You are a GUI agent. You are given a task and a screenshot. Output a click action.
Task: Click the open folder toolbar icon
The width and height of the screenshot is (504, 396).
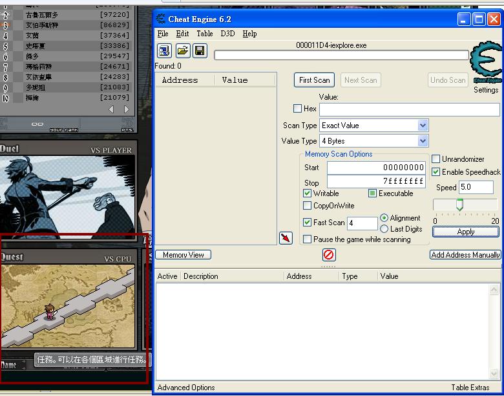(x=183, y=51)
